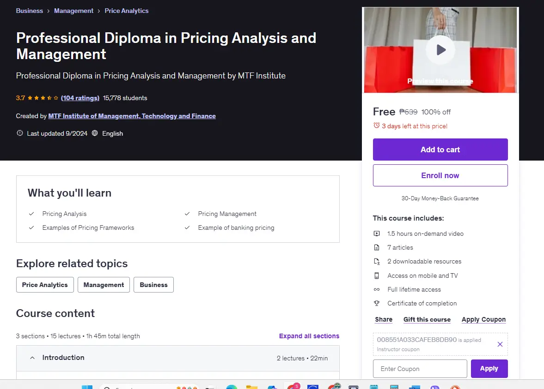Collapse the Introduction section
544x389 pixels.
177,358
